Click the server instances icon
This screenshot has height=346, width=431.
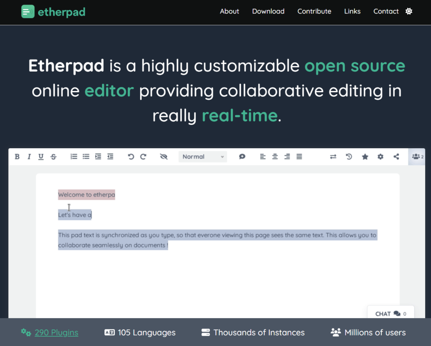[205, 333]
